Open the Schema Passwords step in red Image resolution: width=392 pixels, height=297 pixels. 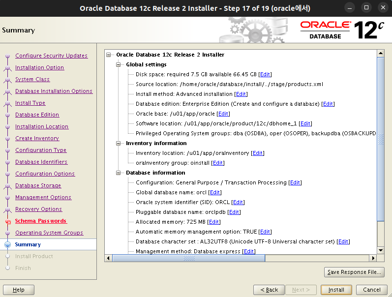(40, 221)
